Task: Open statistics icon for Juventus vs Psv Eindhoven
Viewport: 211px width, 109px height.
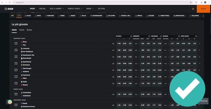Action: point(113,50)
